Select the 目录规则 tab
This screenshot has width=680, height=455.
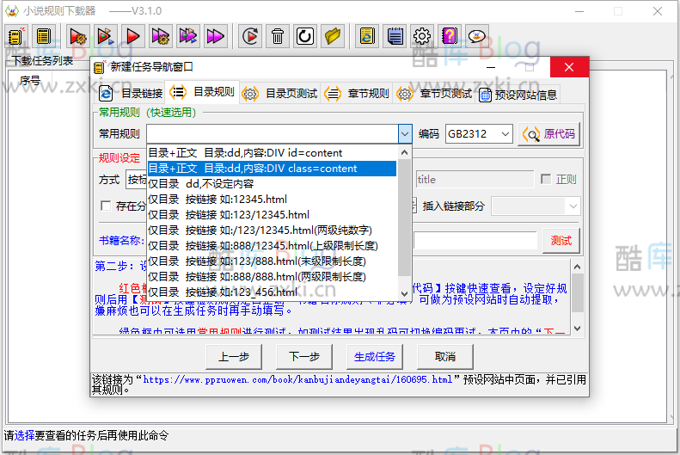(203, 92)
